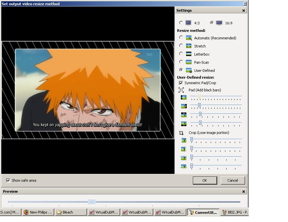288x222 pixels.
Task: Click the pad-left slider handle
Action: point(199,96)
